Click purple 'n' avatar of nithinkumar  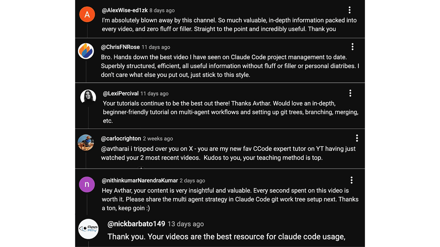click(x=87, y=184)
